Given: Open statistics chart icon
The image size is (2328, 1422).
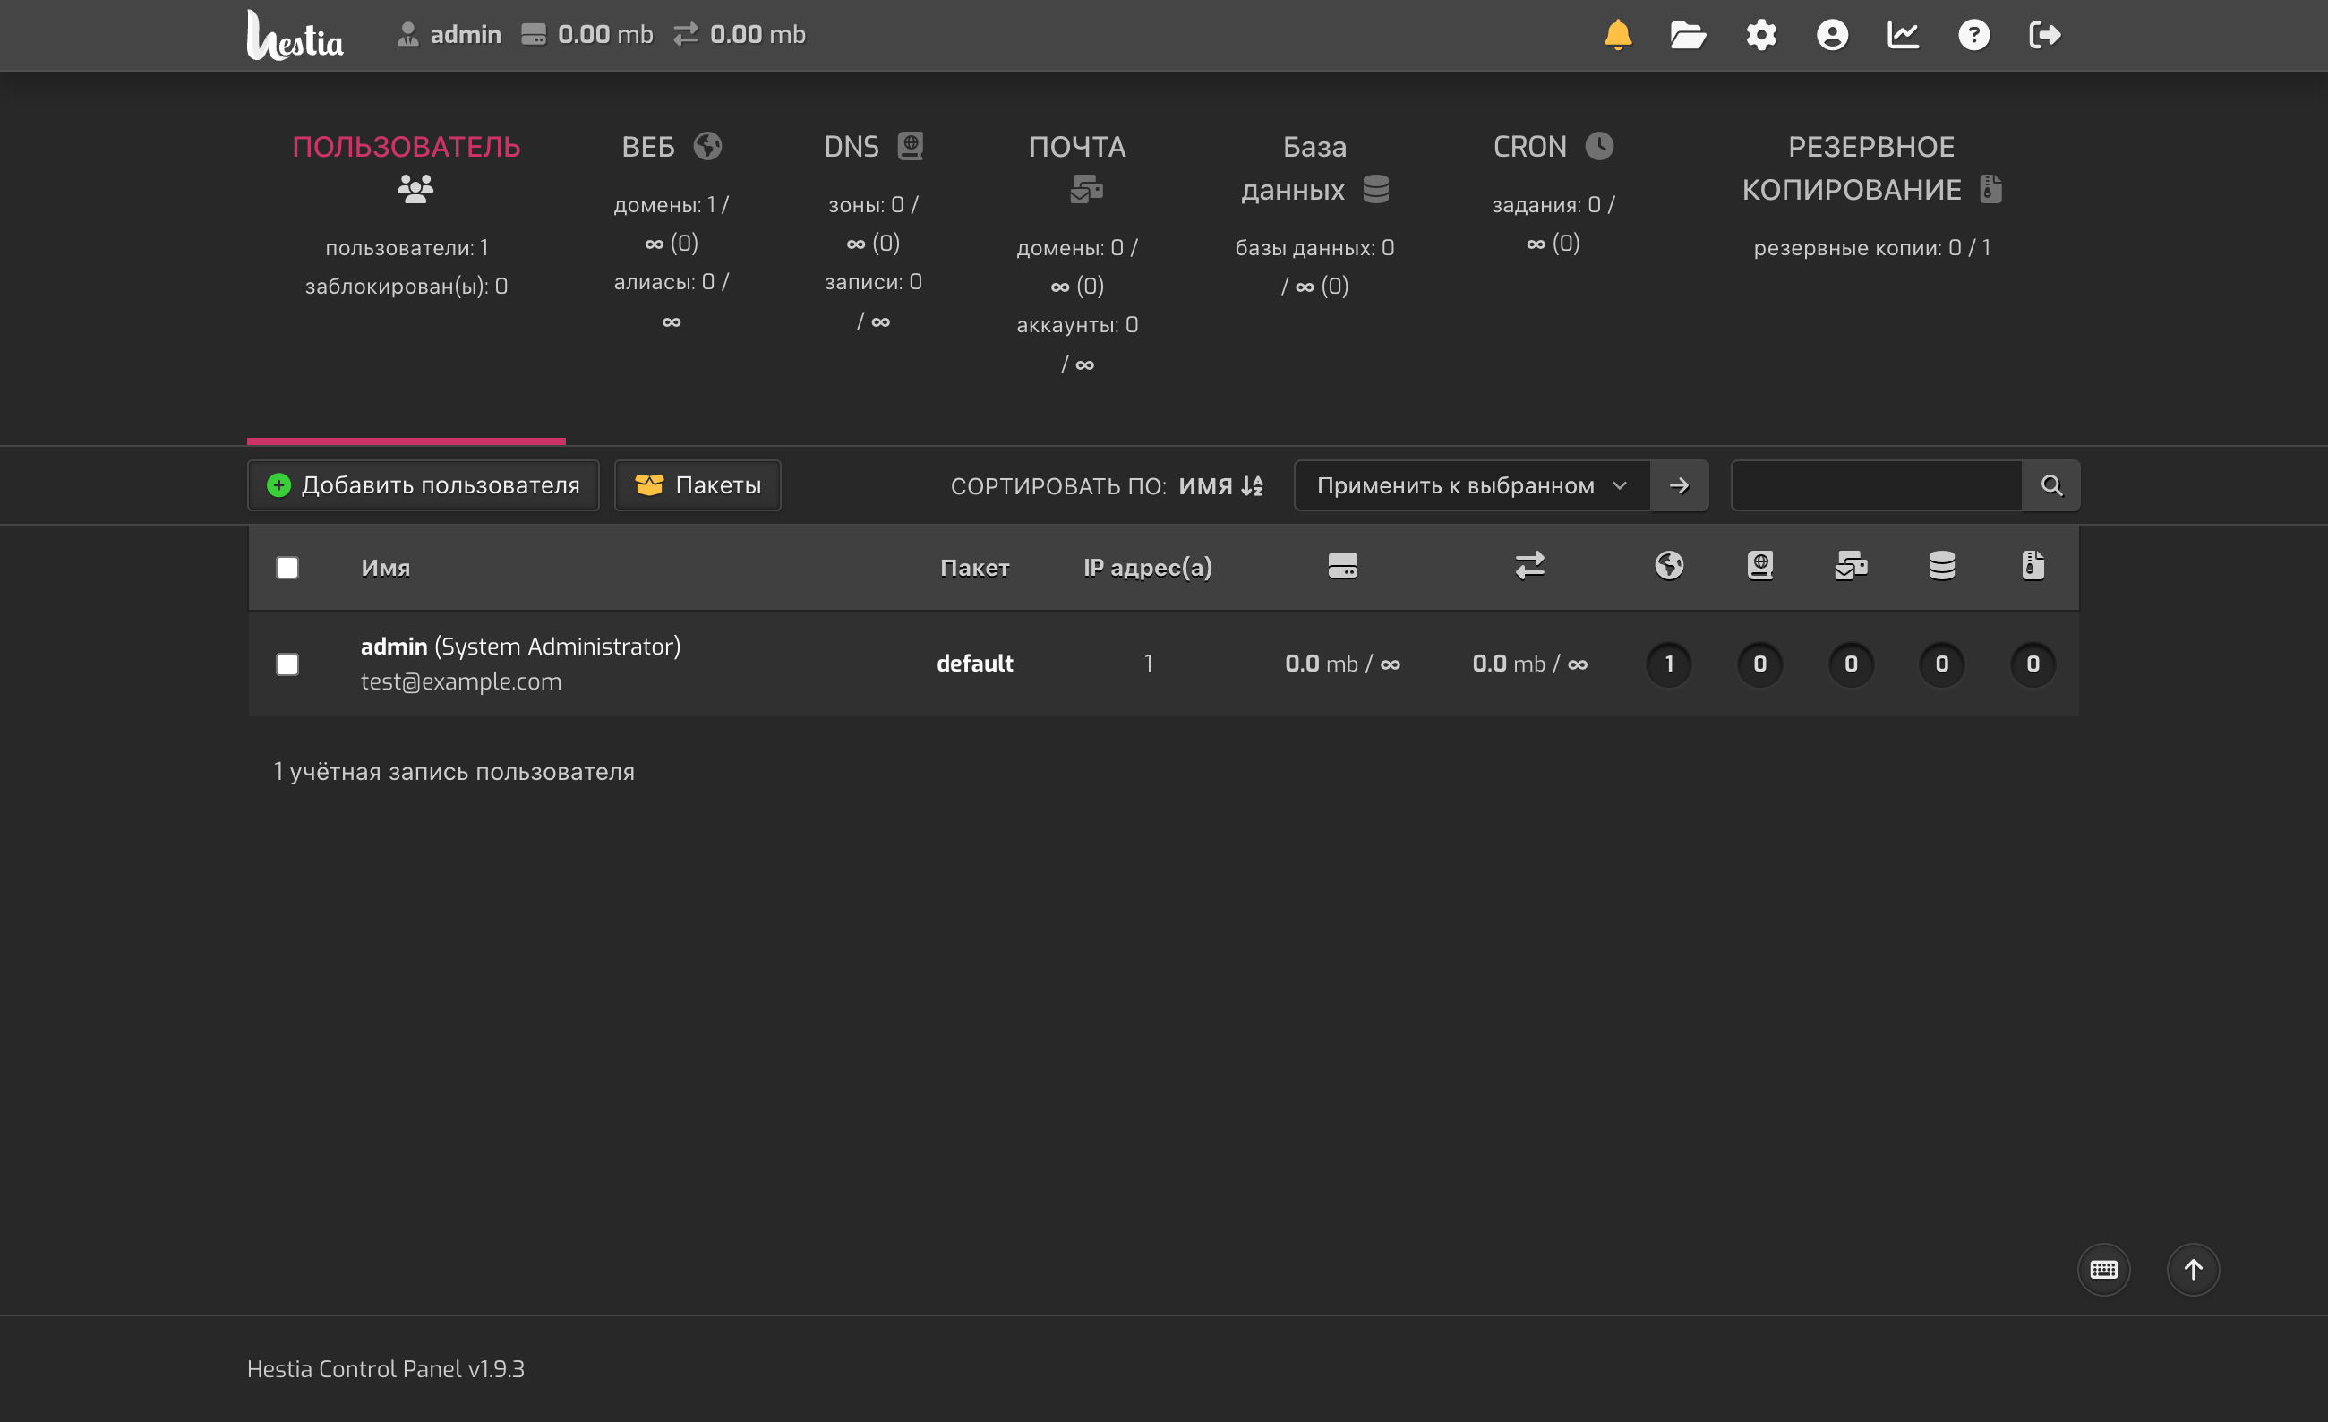Looking at the screenshot, I should 1903,35.
